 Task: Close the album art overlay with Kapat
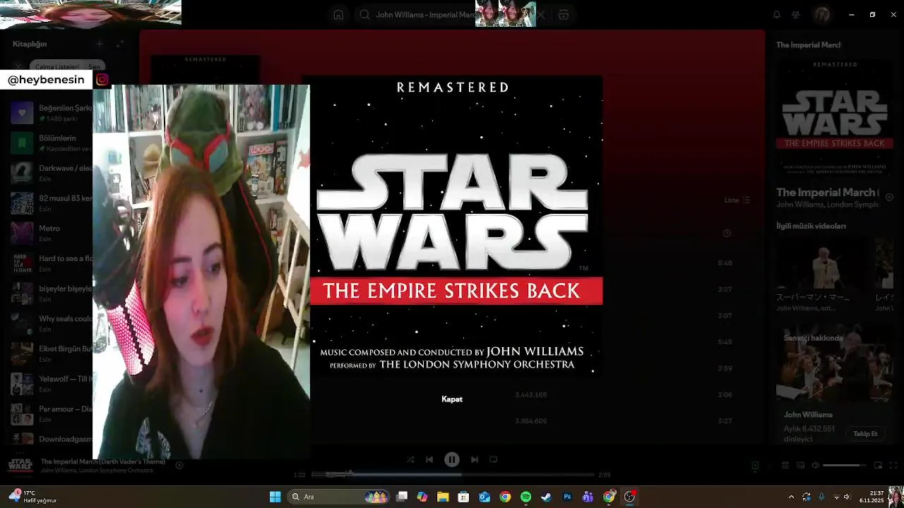(452, 399)
